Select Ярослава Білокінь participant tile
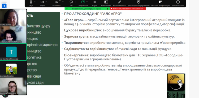 pos(13,69)
